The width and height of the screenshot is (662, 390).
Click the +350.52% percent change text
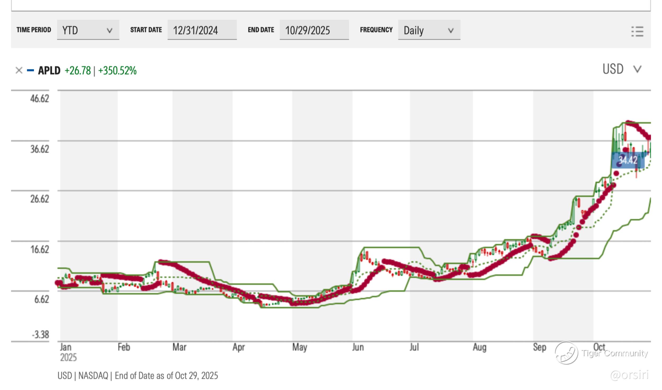click(117, 71)
